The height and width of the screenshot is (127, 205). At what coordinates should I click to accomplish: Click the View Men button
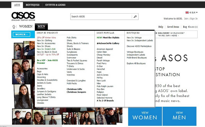[179, 115]
